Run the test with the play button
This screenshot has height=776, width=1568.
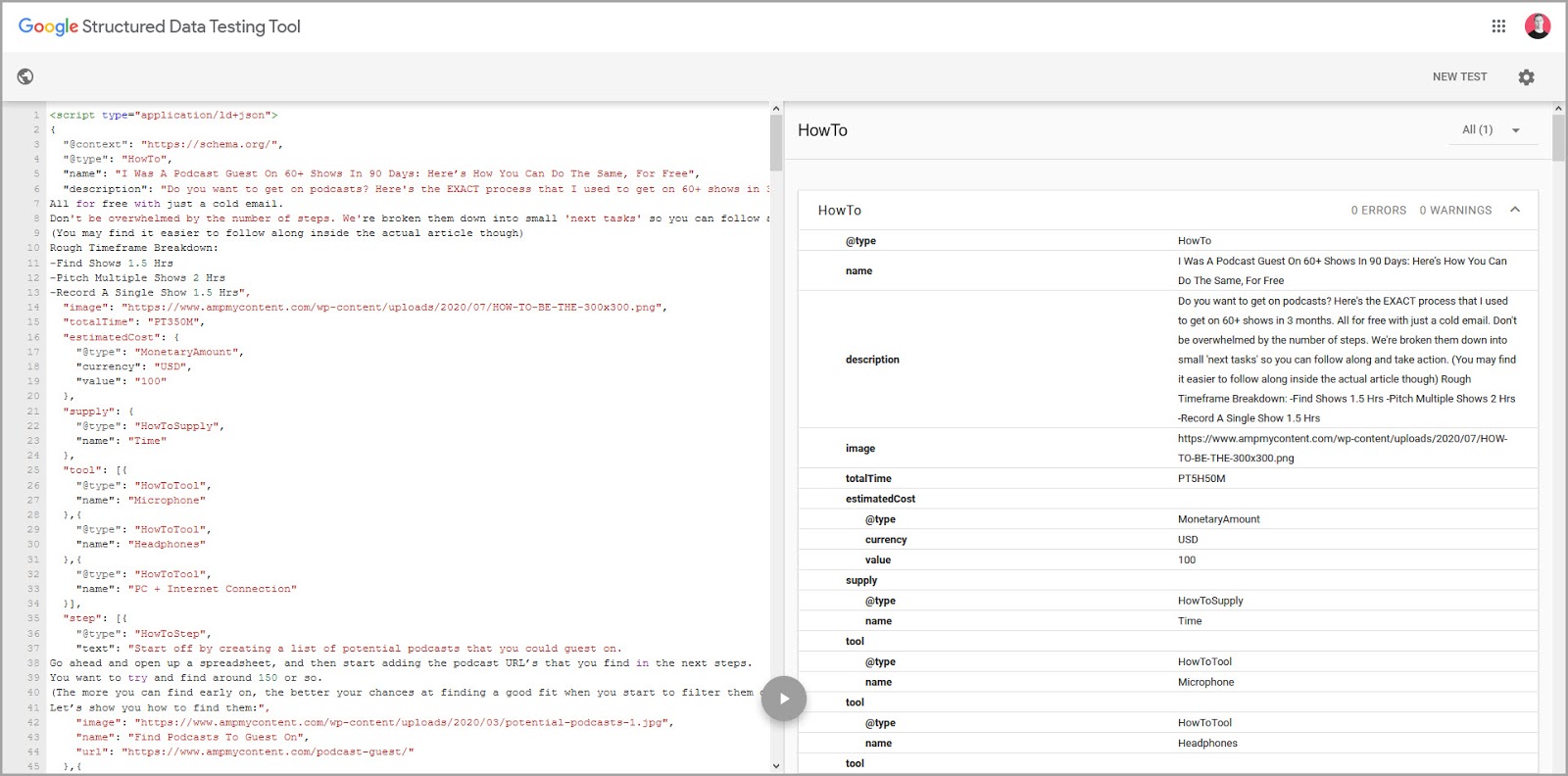[x=784, y=699]
